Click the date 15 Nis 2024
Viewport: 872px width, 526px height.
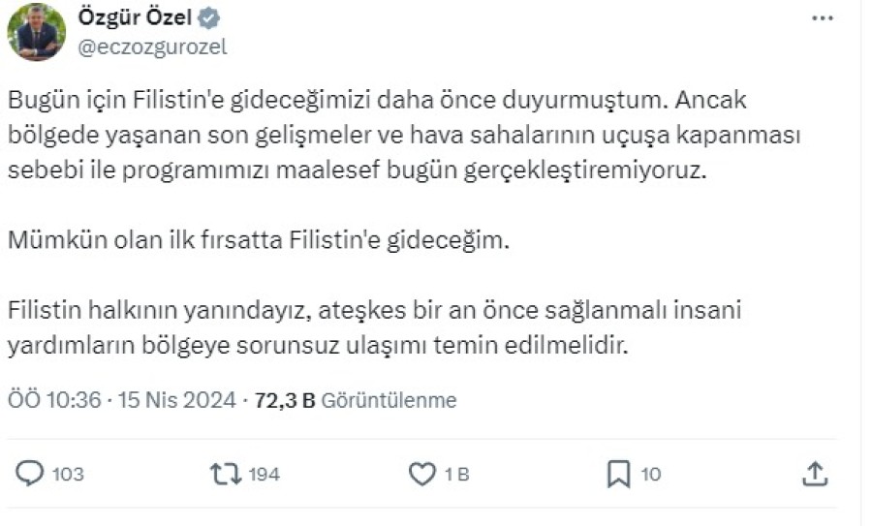pos(177,400)
